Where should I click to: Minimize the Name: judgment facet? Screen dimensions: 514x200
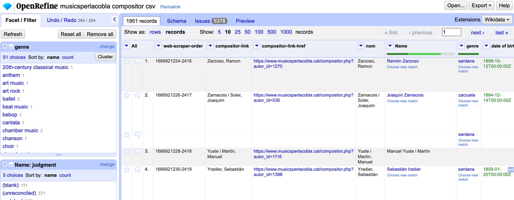(x=11, y=165)
